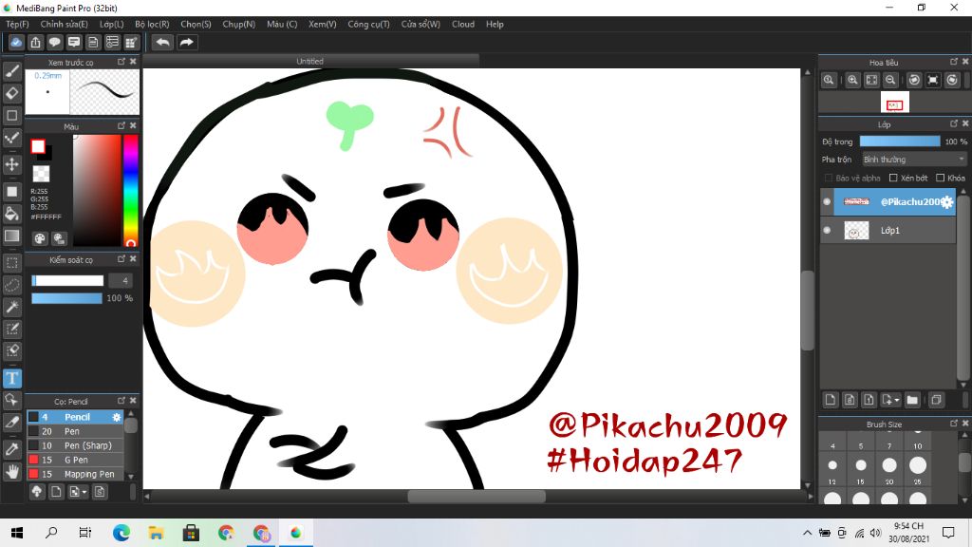Click the Redo arrow
This screenshot has width=972, height=547.
[x=187, y=42]
